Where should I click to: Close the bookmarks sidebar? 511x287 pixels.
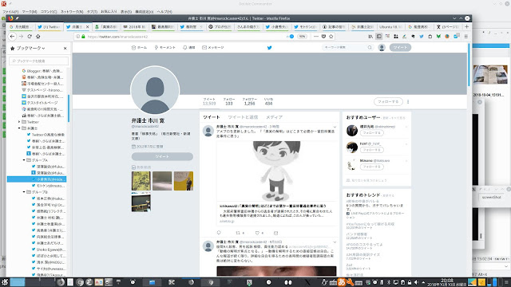[x=65, y=48]
